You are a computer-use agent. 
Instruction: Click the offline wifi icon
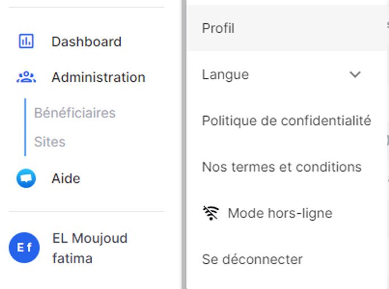(x=210, y=213)
